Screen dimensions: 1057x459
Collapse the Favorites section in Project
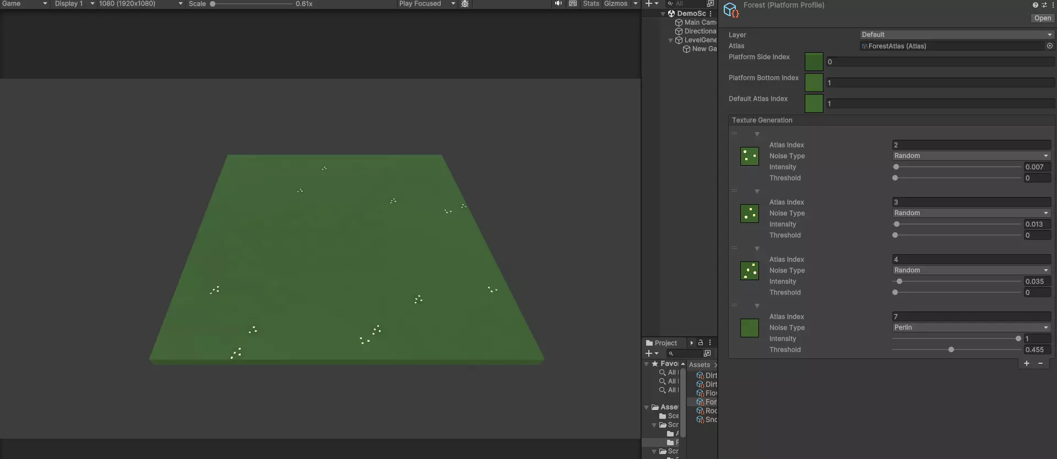647,364
